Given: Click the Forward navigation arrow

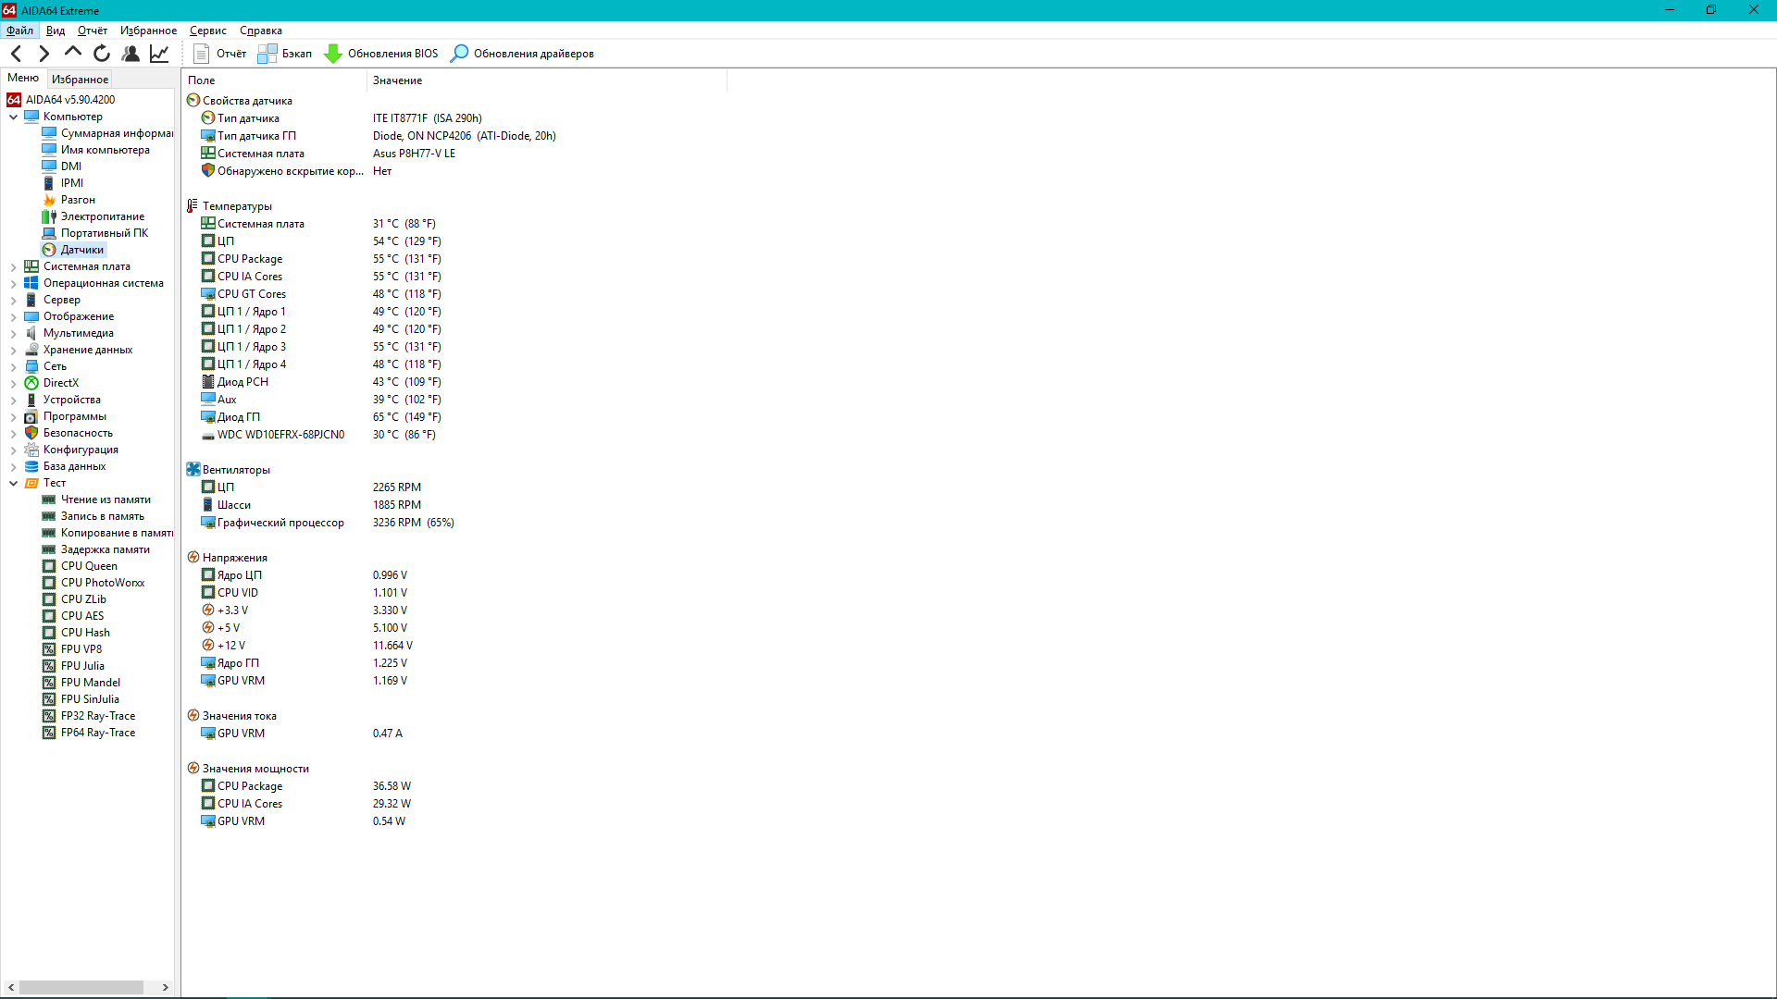Looking at the screenshot, I should [x=43, y=54].
